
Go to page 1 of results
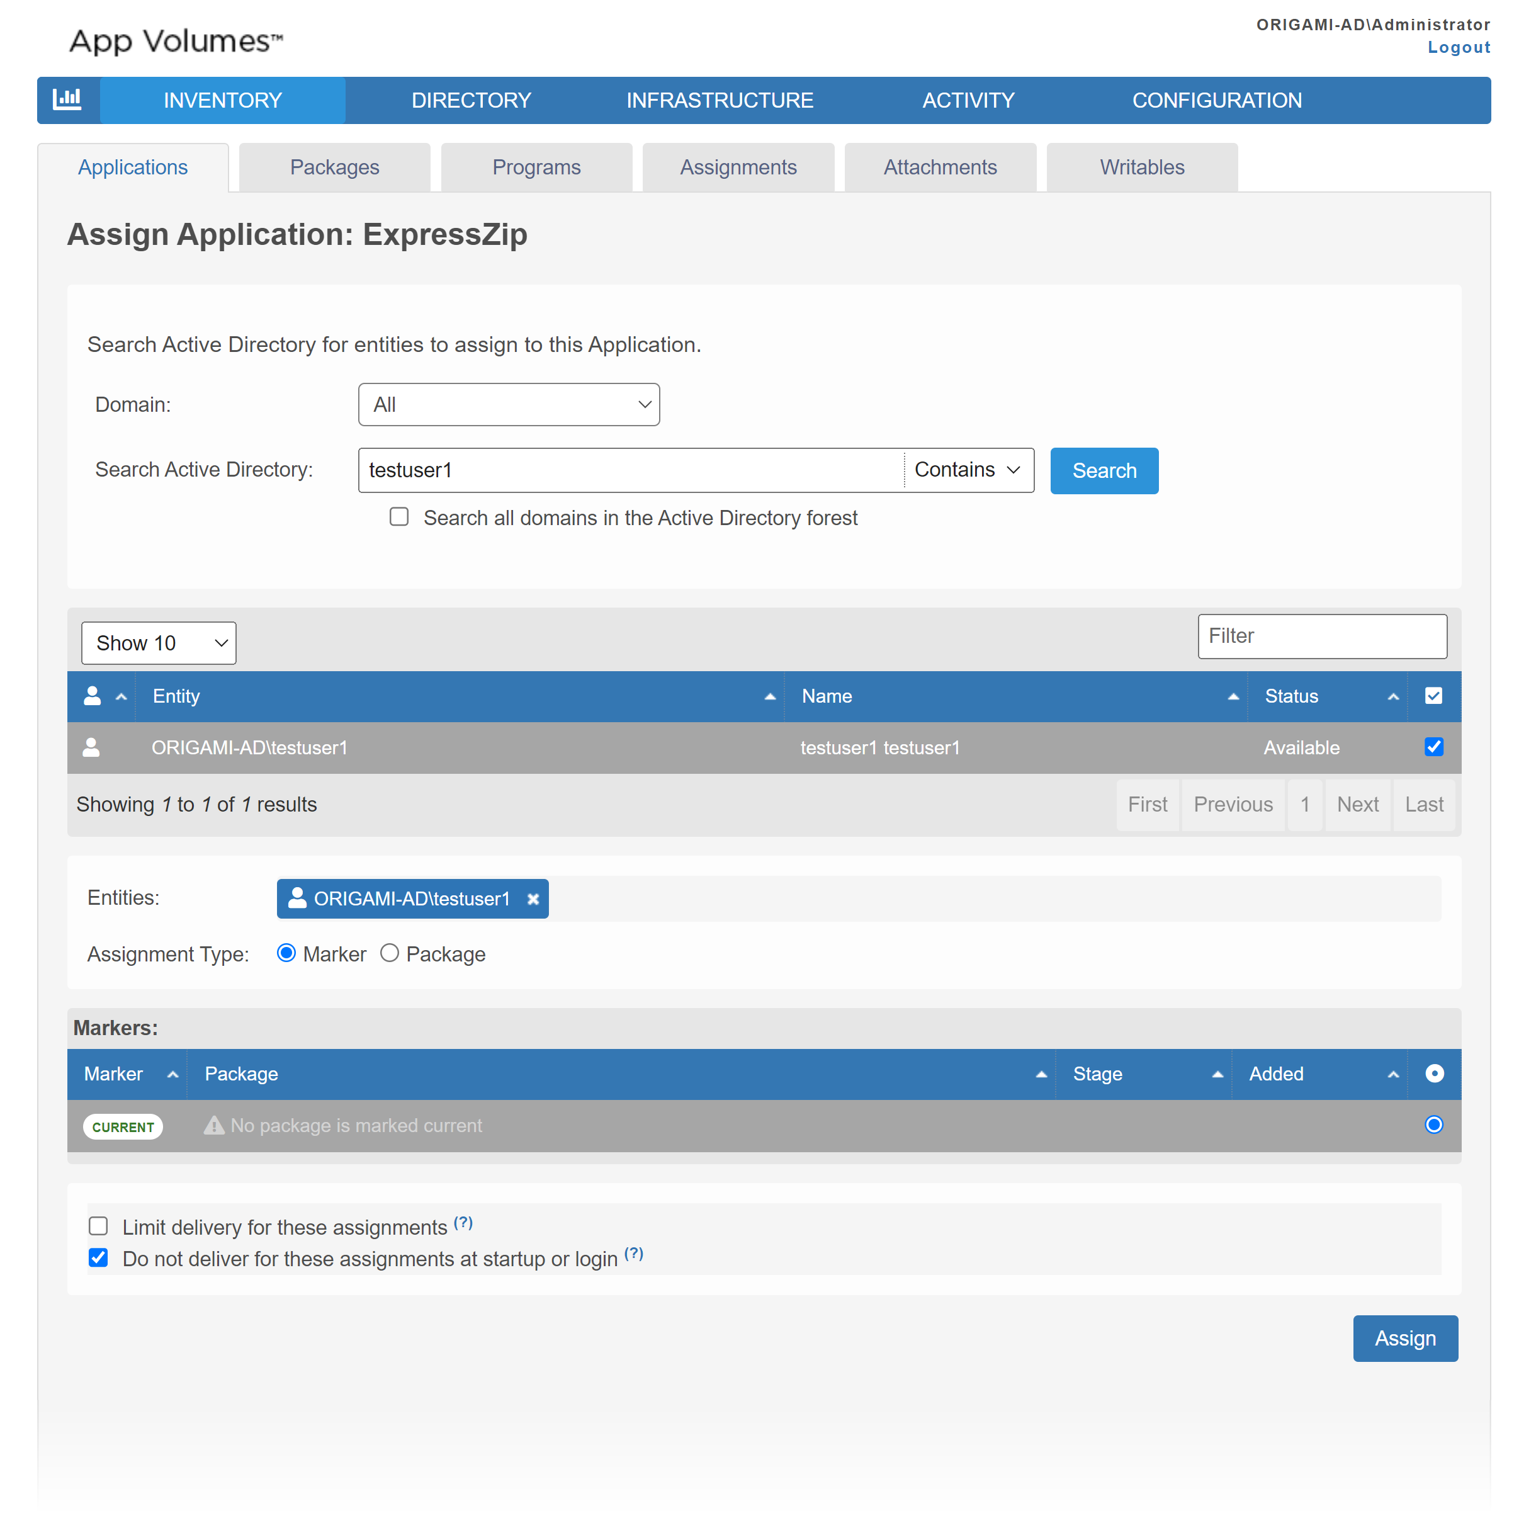pyautogui.click(x=1304, y=804)
